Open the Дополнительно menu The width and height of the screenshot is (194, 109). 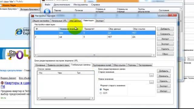[62, 5]
